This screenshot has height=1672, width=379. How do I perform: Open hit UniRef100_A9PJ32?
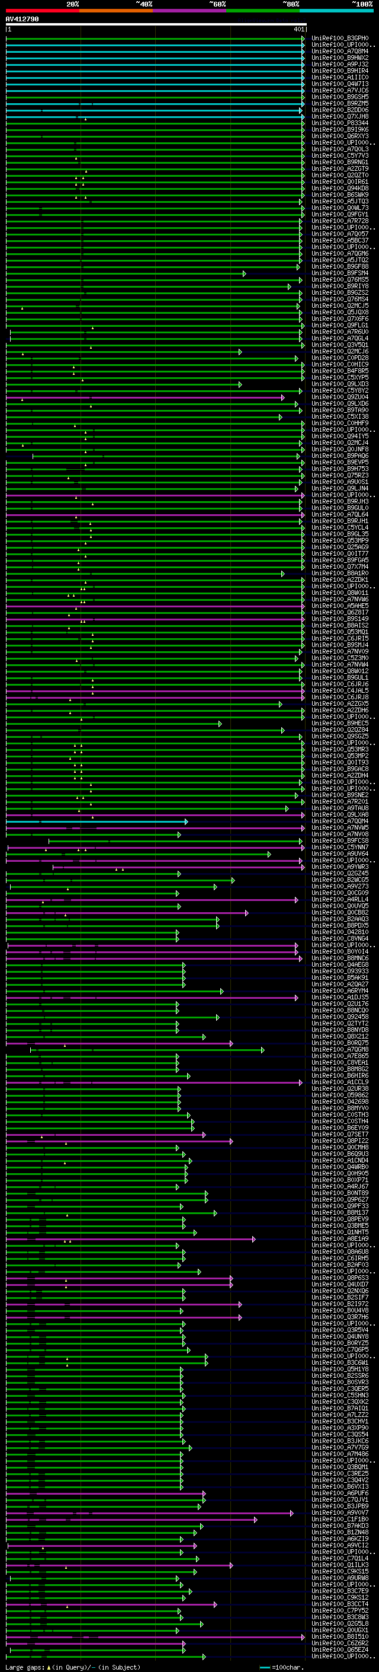[340, 64]
